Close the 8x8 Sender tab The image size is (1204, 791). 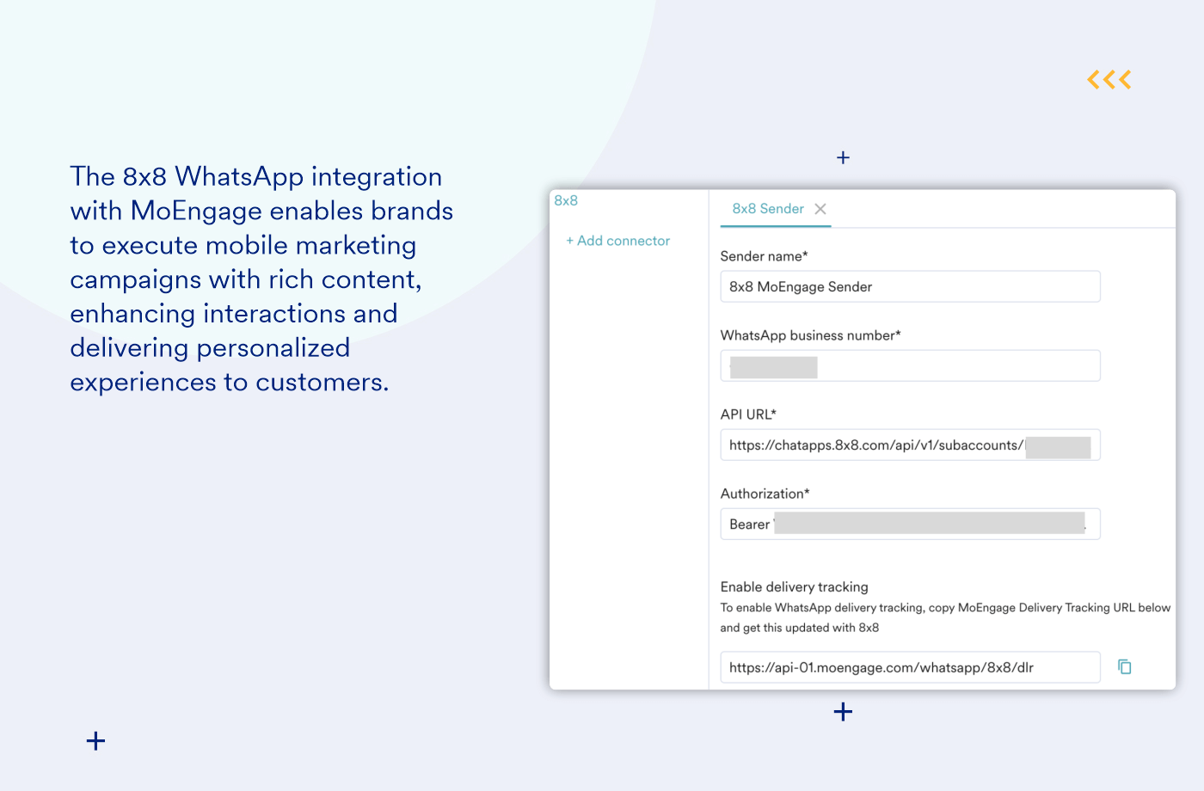coord(820,209)
